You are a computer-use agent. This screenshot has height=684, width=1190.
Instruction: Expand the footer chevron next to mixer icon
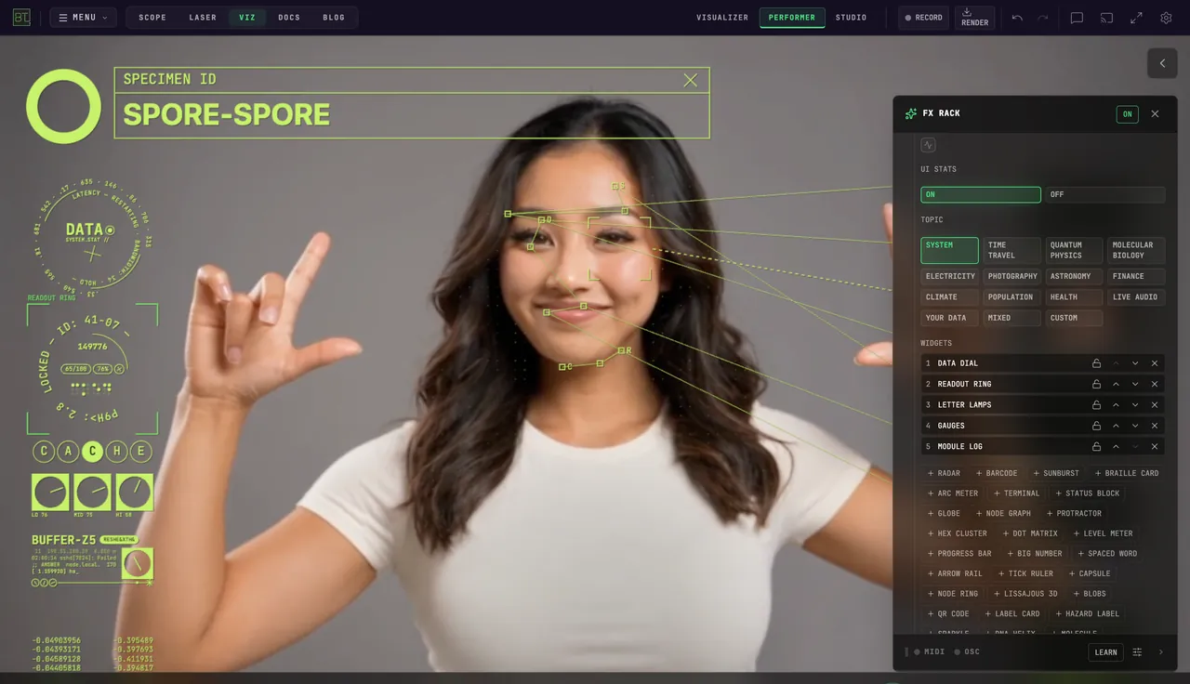(1160, 652)
